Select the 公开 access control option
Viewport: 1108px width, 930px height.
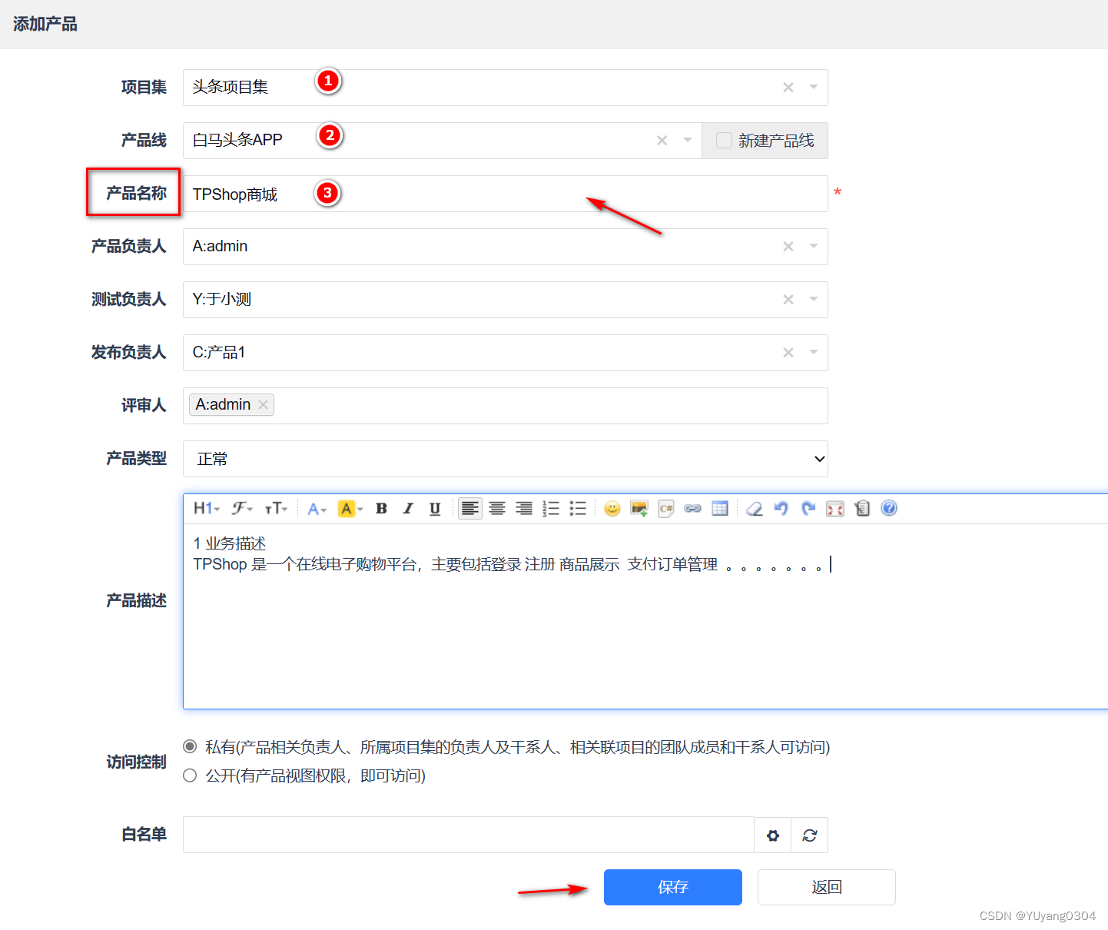click(190, 776)
